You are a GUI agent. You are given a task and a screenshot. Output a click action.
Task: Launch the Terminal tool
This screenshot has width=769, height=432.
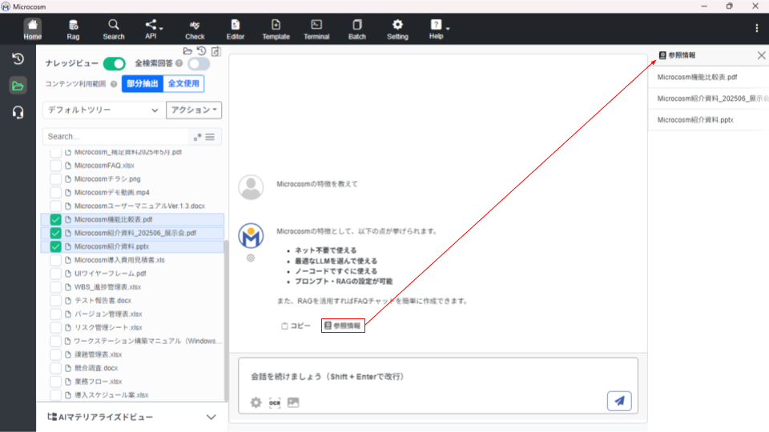pyautogui.click(x=316, y=30)
